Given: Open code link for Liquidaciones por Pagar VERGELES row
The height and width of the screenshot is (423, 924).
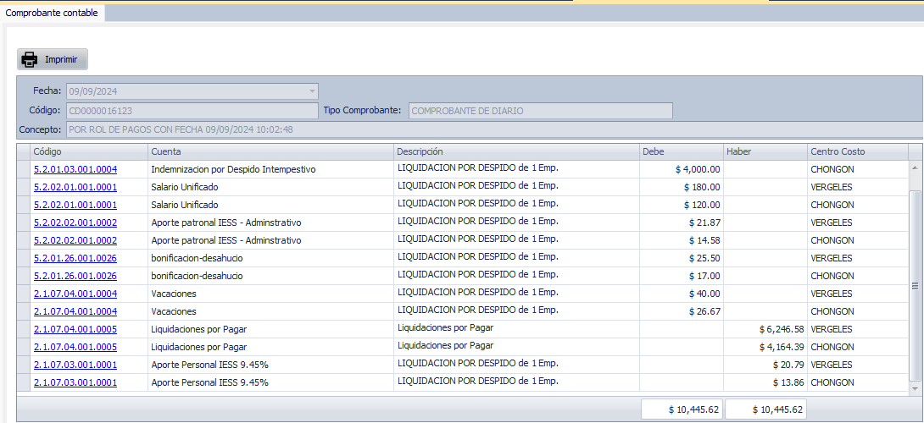Looking at the screenshot, I should click(x=75, y=329).
